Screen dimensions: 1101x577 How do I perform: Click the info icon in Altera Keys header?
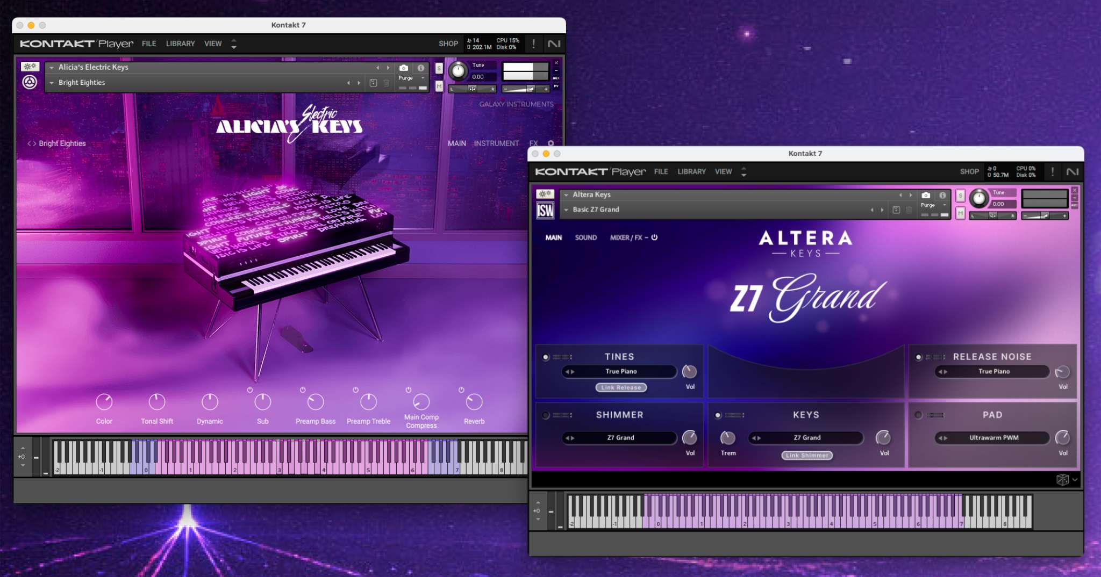coord(942,195)
